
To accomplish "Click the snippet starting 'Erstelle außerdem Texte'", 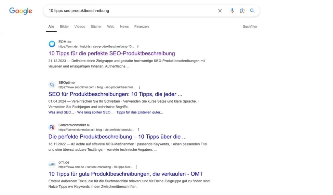I will [129, 184].
